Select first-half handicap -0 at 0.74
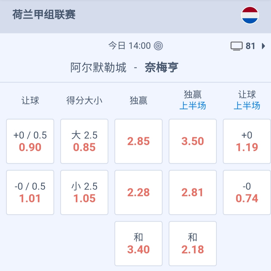The width and height of the screenshot is (271, 271). tap(247, 193)
